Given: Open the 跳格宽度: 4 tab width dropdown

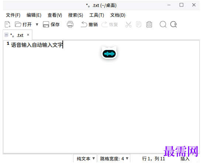Looking at the screenshot, I should pos(114,159).
